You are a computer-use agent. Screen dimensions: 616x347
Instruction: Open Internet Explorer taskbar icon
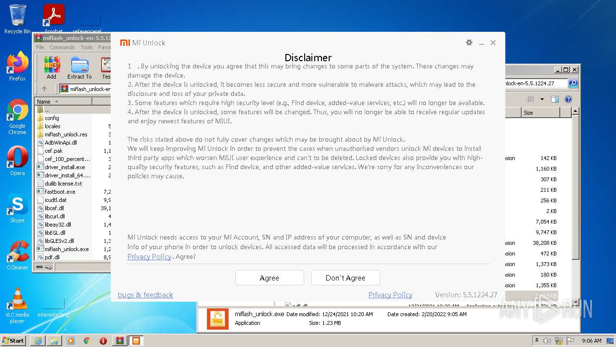point(38,341)
